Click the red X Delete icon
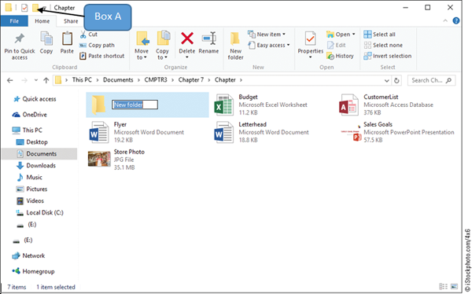 [187, 39]
